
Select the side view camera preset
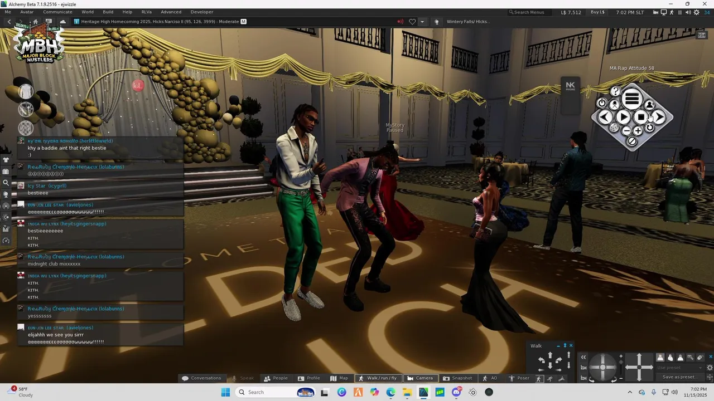tap(670, 357)
